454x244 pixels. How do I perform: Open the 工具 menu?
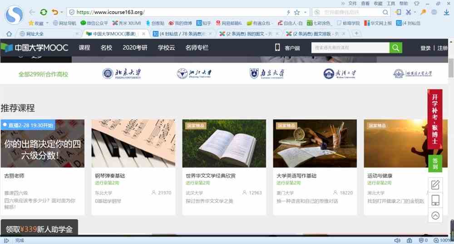point(390,4)
